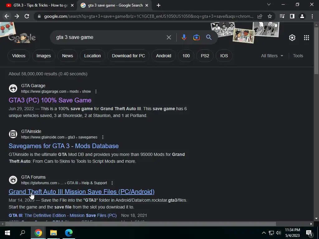This screenshot has width=319, height=239.
Task: Open the tab search chevron
Action: pyautogui.click(x=269, y=4)
